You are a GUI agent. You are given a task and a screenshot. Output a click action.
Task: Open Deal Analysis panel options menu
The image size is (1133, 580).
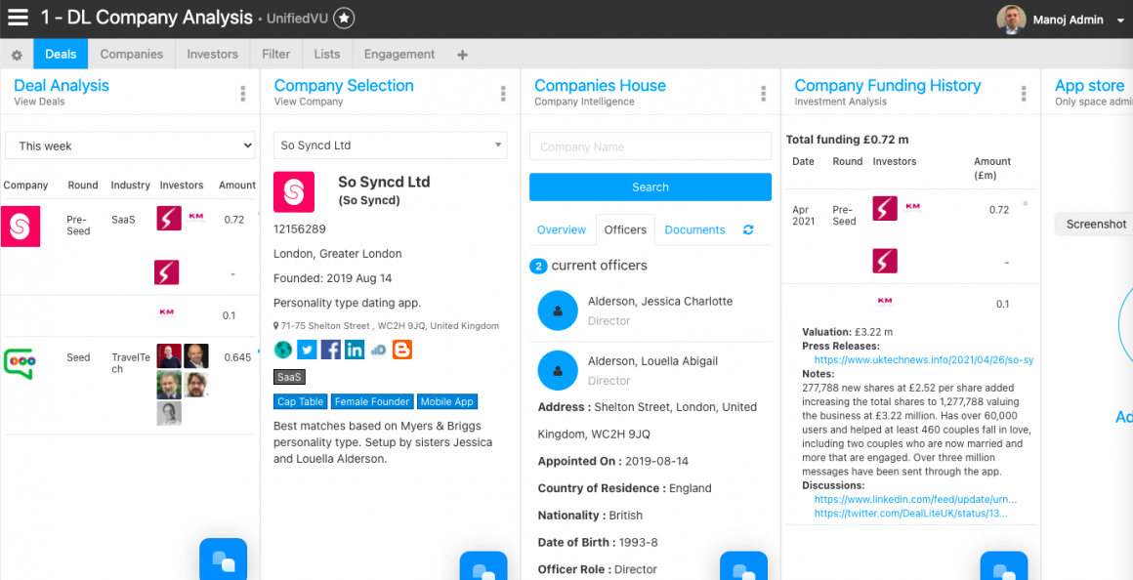click(x=243, y=93)
